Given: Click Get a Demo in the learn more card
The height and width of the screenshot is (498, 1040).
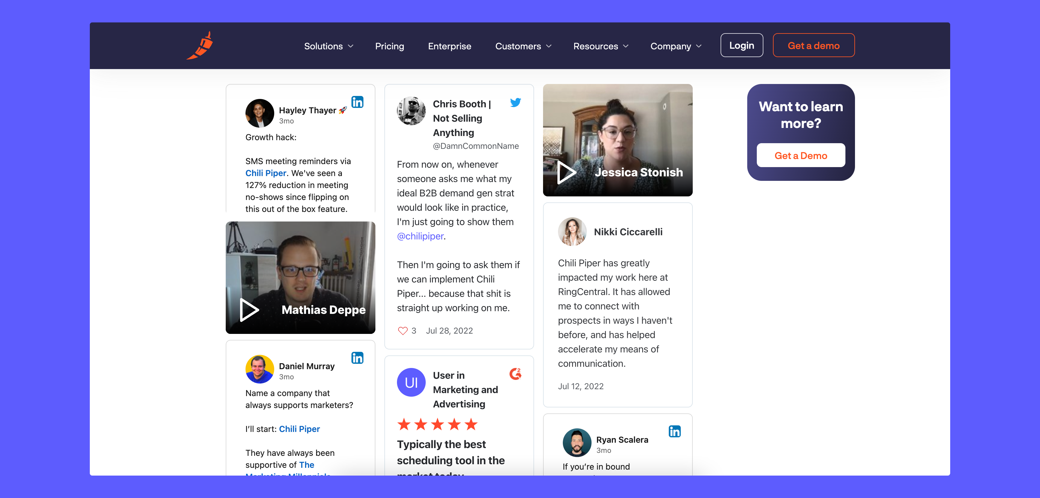Looking at the screenshot, I should pos(801,155).
